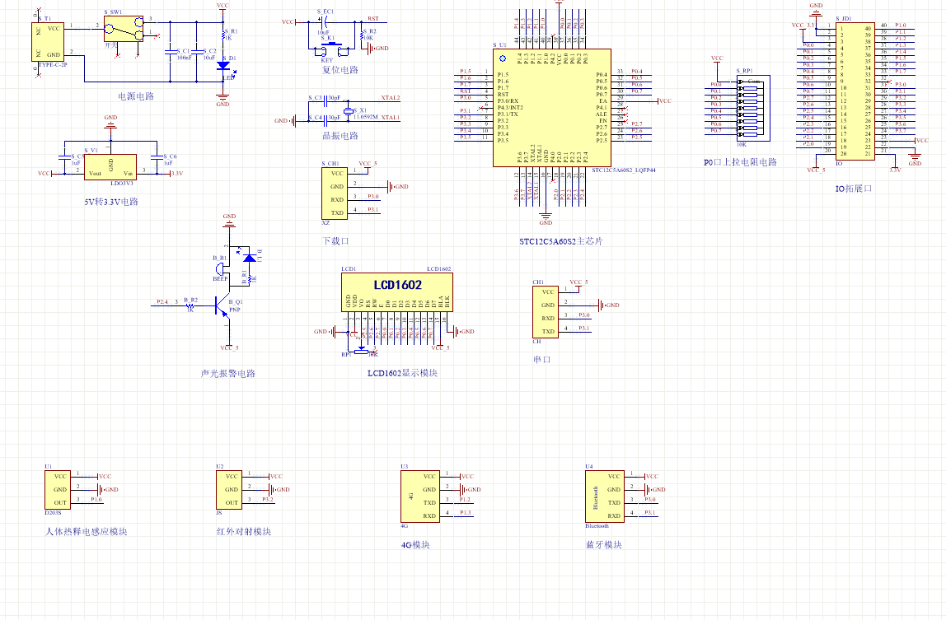Image resolution: width=946 pixels, height=620 pixels.
Task: Click the 下载口 label
Action: pos(336,241)
